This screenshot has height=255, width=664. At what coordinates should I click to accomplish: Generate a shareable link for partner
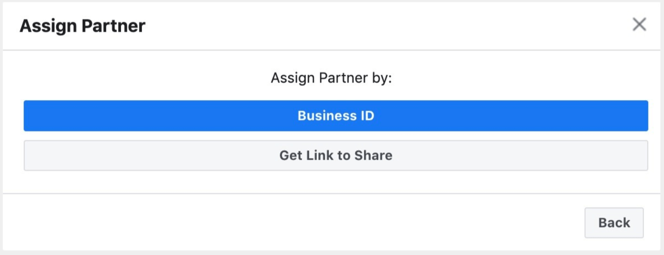[336, 155]
